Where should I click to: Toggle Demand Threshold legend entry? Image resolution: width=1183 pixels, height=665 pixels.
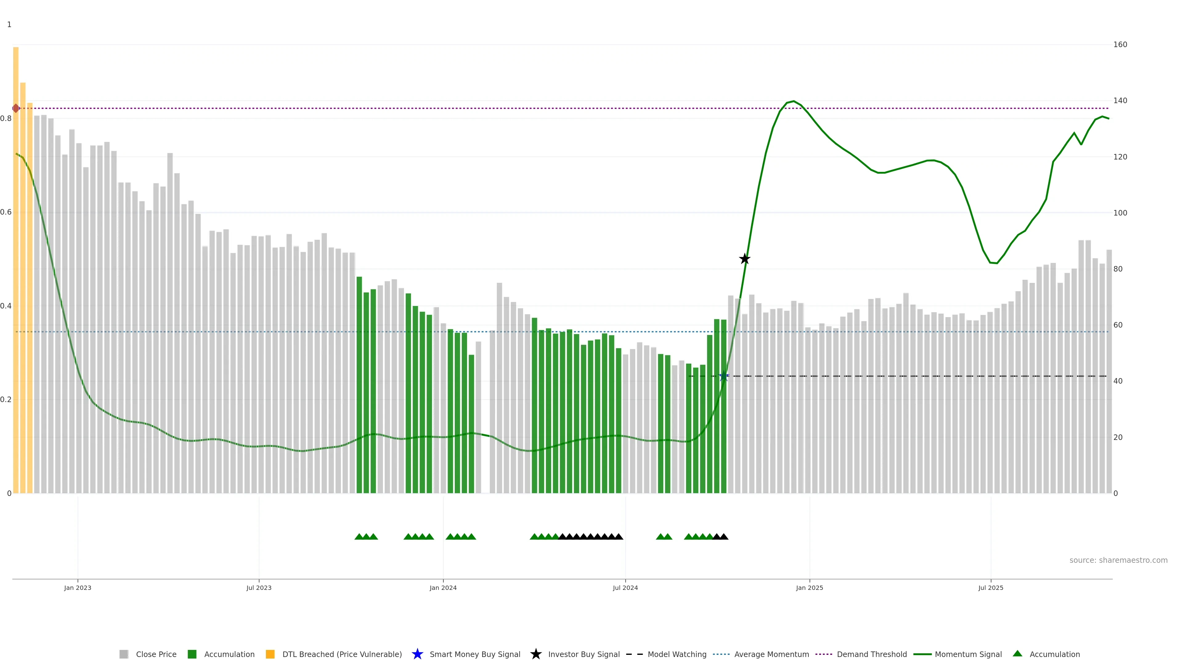[x=871, y=655]
